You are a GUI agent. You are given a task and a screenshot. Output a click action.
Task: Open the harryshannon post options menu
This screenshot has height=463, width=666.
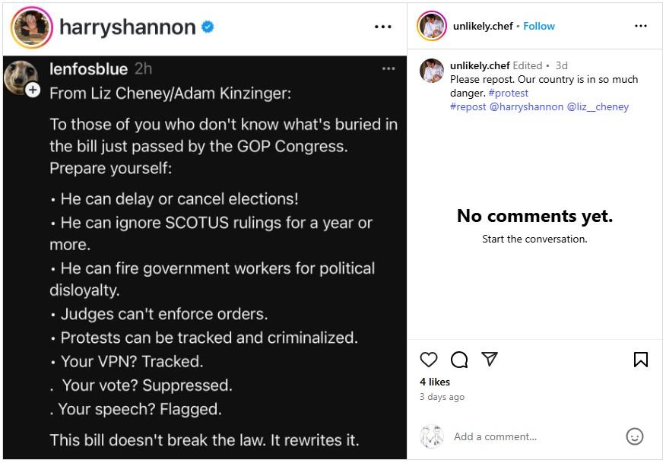tap(382, 27)
